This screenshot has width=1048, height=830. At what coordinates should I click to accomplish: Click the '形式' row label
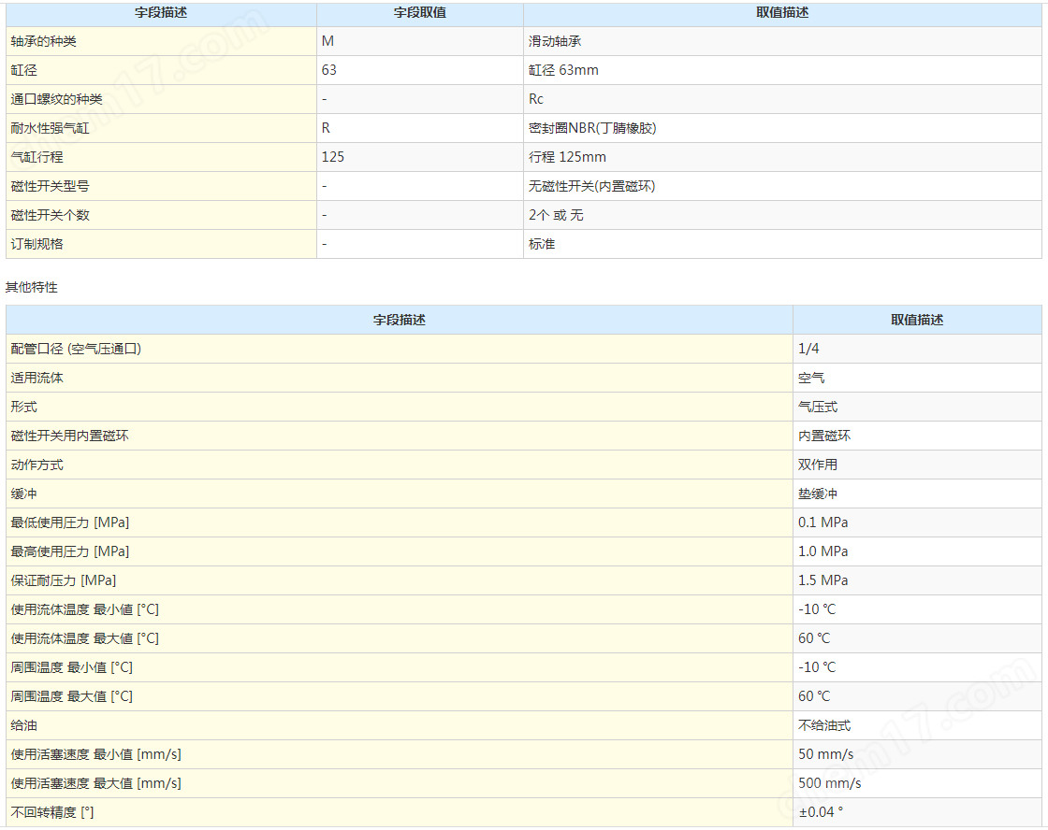point(399,407)
